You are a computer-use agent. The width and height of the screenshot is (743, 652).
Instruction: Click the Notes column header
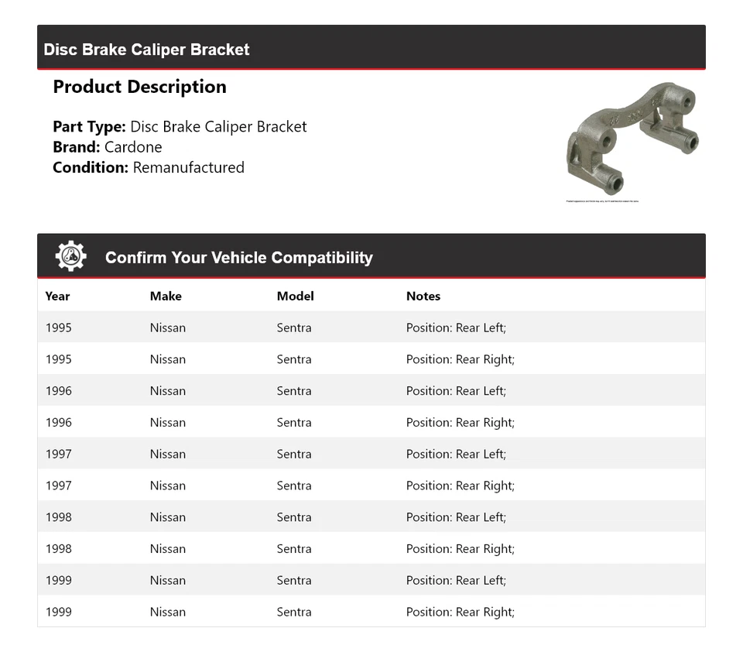pos(423,296)
